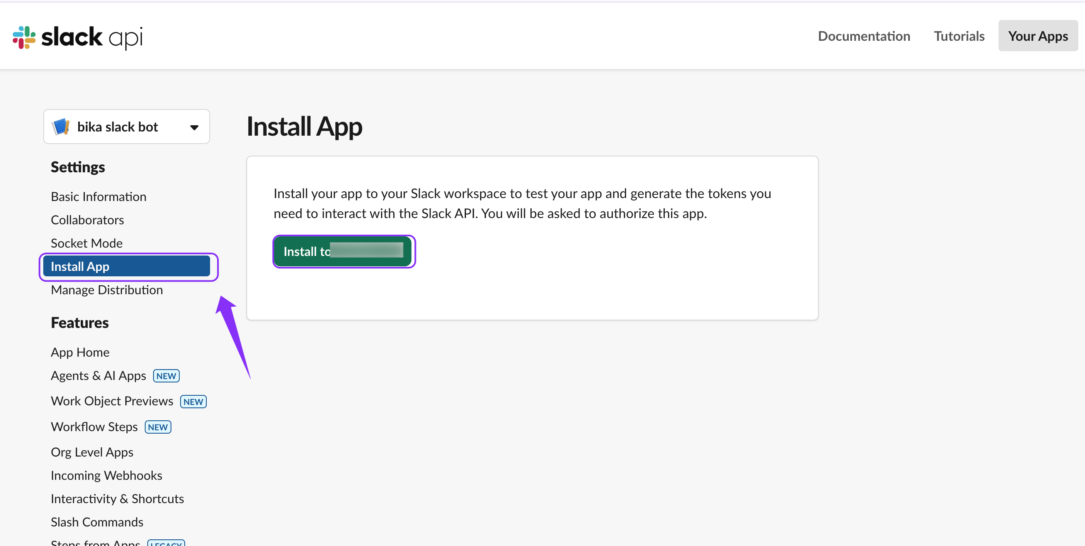Expand the app selector dropdown arrow
1085x546 pixels.
194,127
